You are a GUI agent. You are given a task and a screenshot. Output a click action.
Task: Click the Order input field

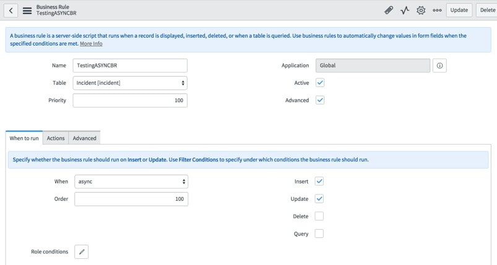131,199
